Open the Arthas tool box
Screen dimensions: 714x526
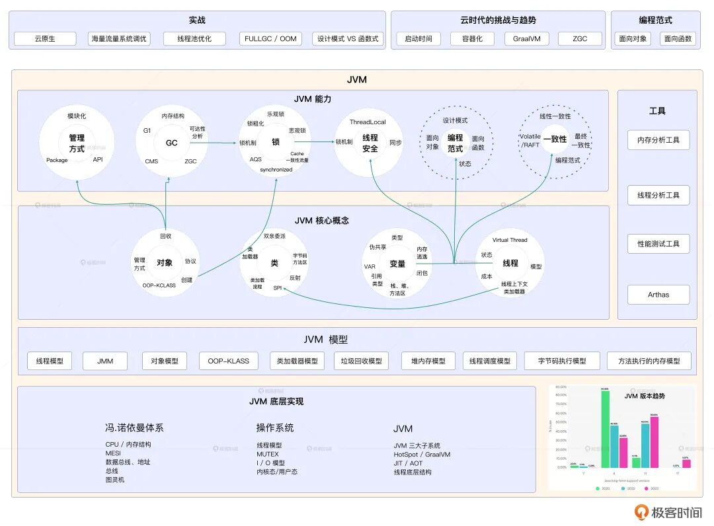click(x=658, y=295)
